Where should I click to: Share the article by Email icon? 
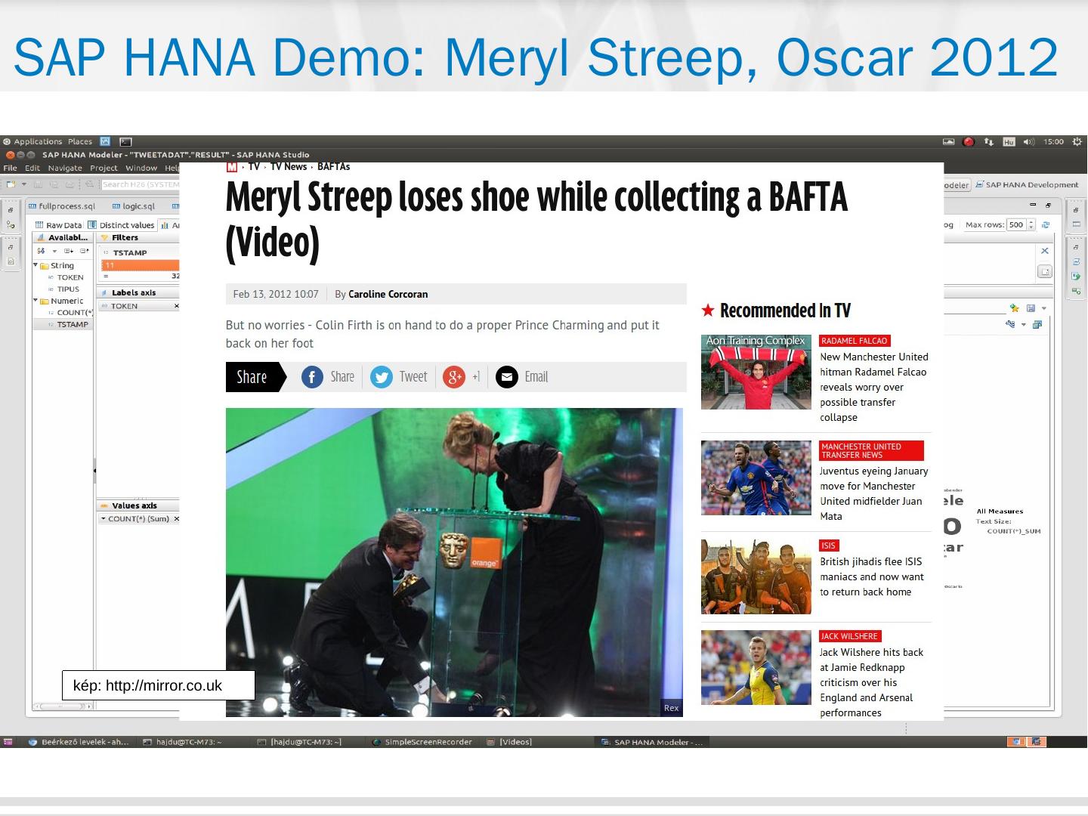(506, 377)
